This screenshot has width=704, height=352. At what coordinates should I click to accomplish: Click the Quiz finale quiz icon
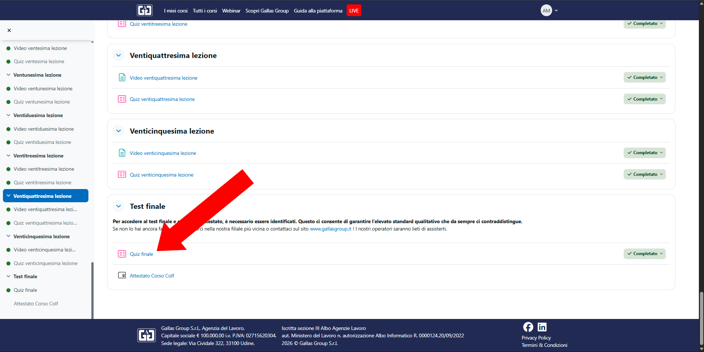(122, 254)
